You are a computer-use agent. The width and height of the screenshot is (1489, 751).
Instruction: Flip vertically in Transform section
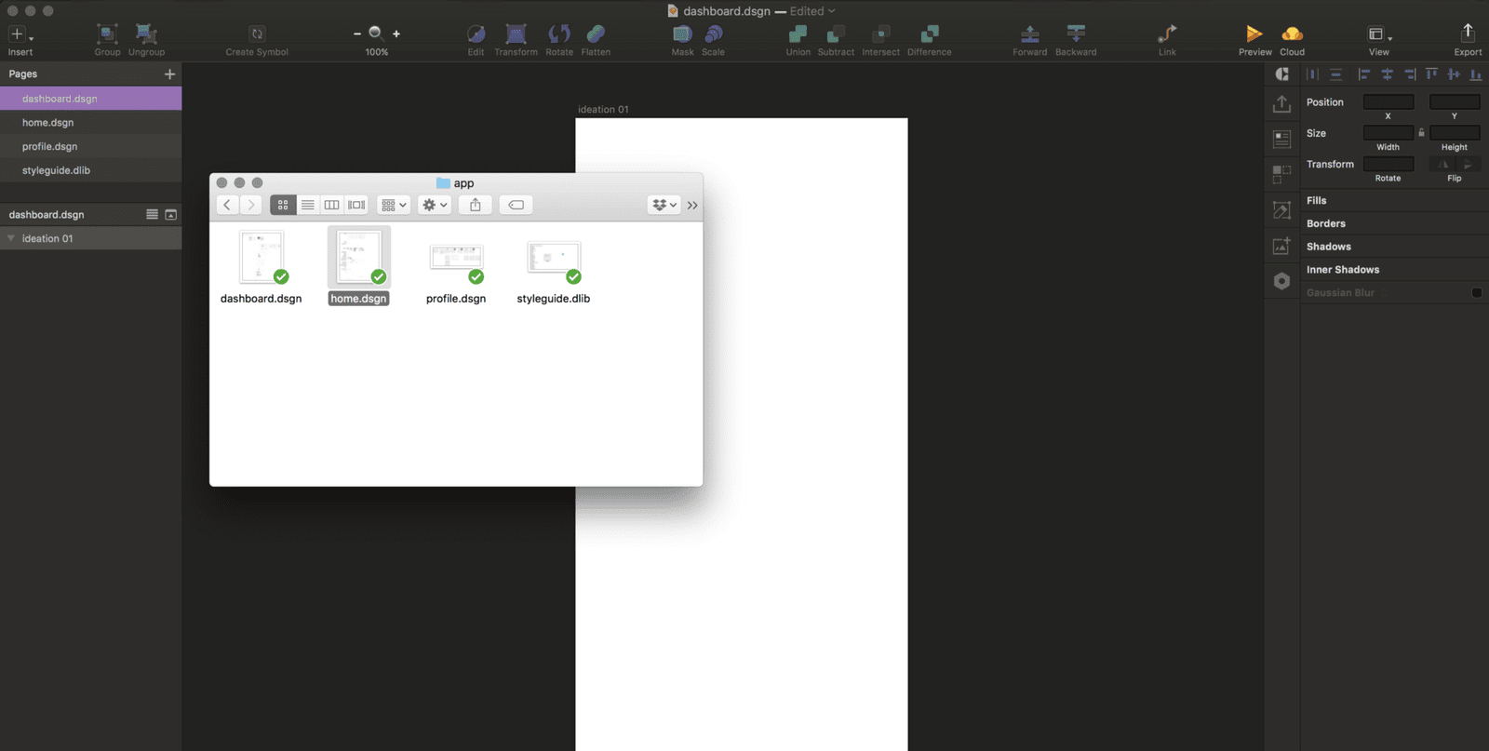coord(1468,164)
